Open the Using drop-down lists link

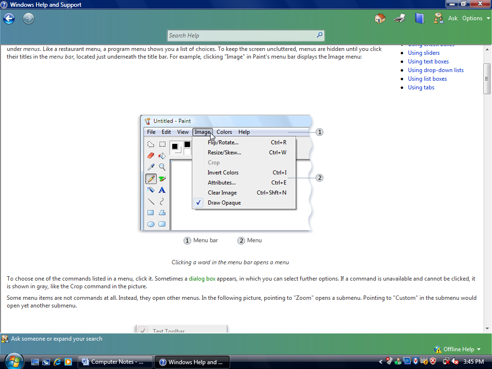click(x=435, y=70)
